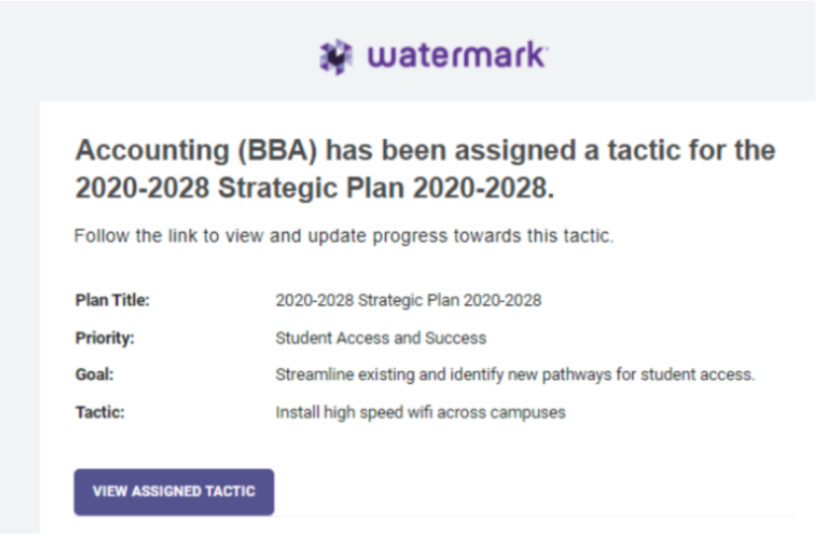Viewport: 823px width, 553px height.
Task: Click the View Assigned Tactic button
Action: click(x=174, y=492)
